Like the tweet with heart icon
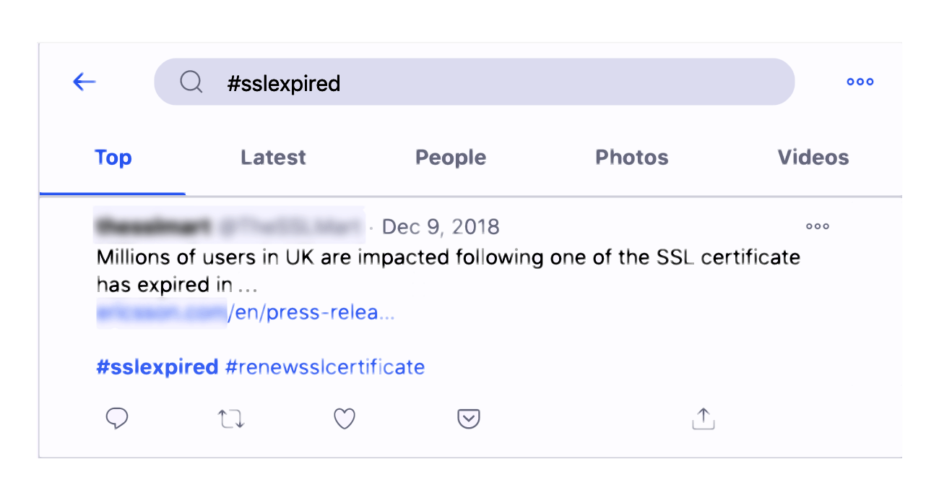This screenshot has height=493, width=939. [x=345, y=419]
